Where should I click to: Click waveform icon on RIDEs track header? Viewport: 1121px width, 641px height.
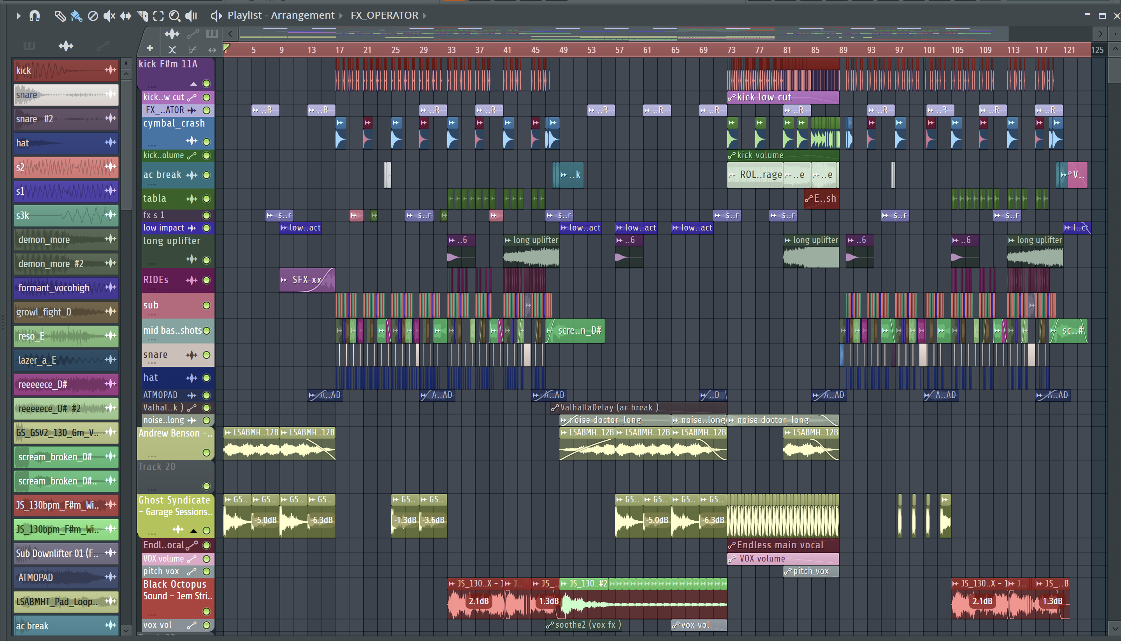[x=192, y=280]
